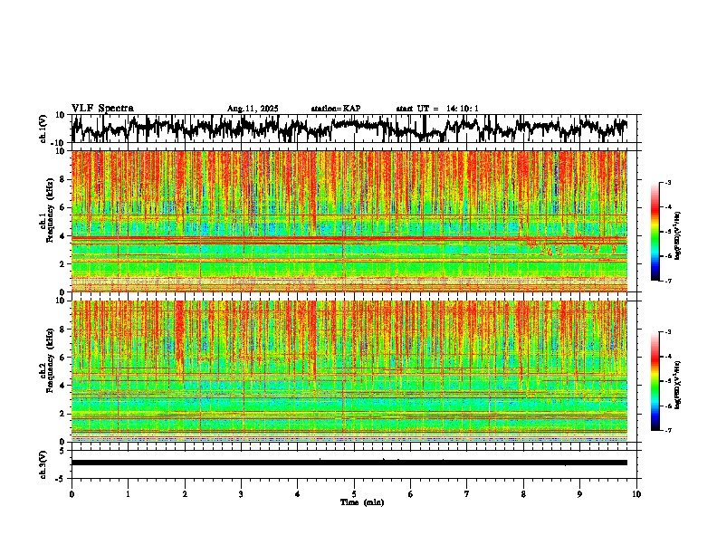This screenshot has height=554, width=717.
Task: Click the "ch.1(V)" waveform axis label
Action: coord(43,129)
